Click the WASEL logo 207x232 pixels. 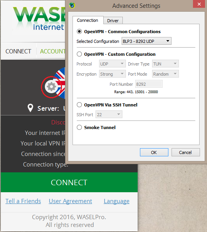click(x=39, y=18)
